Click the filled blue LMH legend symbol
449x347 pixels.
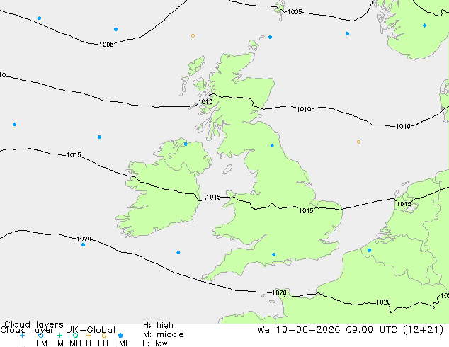coord(120,335)
